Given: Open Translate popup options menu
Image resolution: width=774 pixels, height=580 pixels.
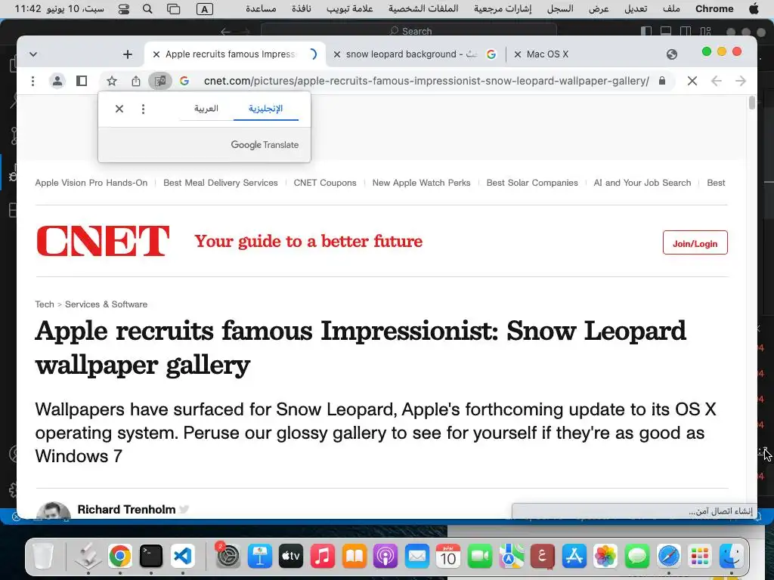Looking at the screenshot, I should point(143,109).
